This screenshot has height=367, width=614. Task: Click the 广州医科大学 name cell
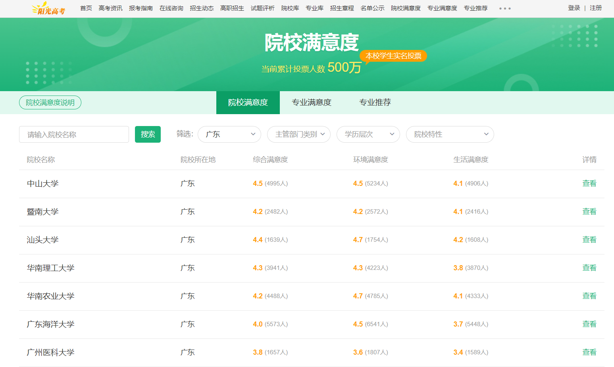point(51,352)
